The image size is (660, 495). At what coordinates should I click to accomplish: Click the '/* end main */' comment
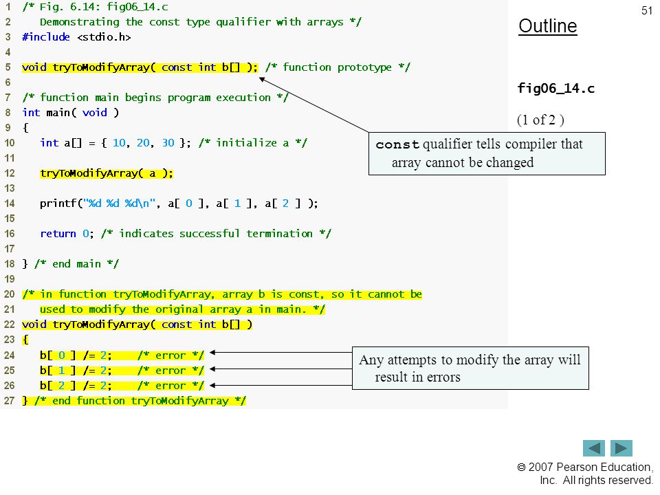pyautogui.click(x=76, y=264)
